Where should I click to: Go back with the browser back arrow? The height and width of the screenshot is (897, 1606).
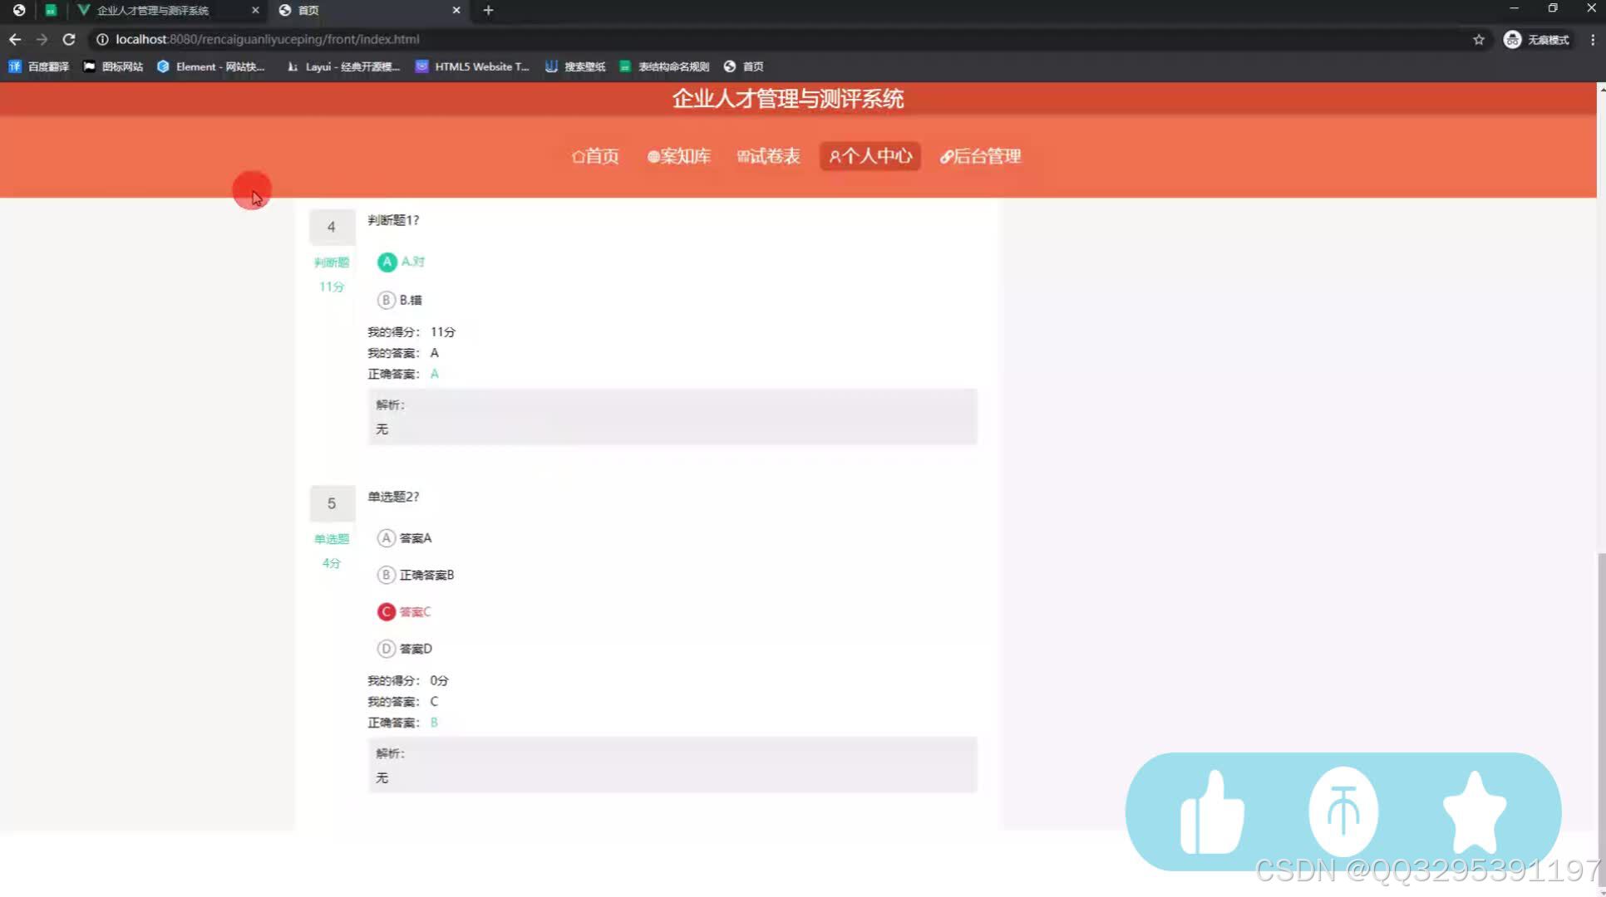point(15,39)
